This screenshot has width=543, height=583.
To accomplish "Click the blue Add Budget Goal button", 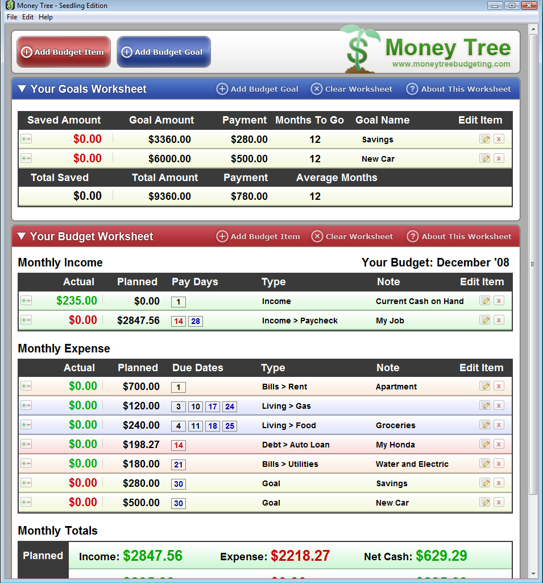I will [164, 52].
